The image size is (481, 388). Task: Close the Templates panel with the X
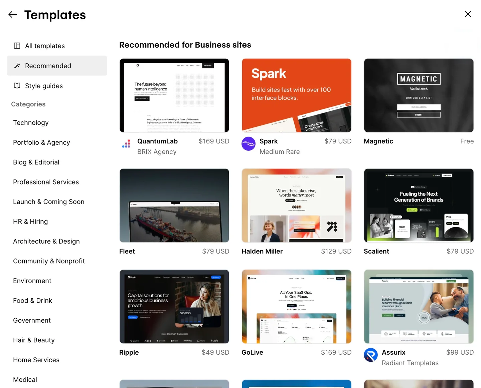(468, 14)
